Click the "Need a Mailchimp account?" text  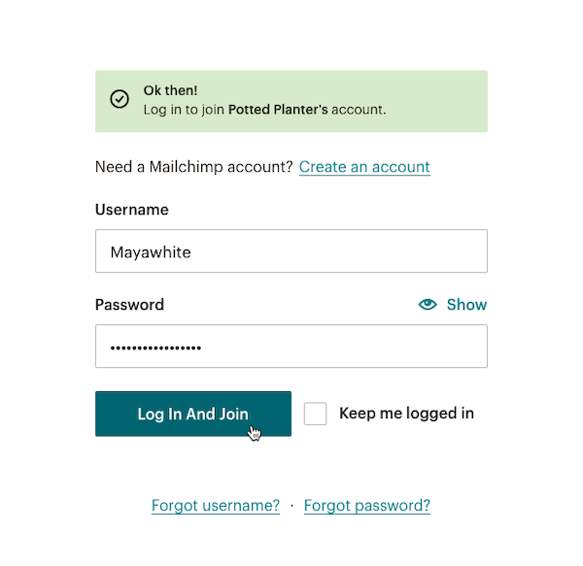click(x=193, y=167)
